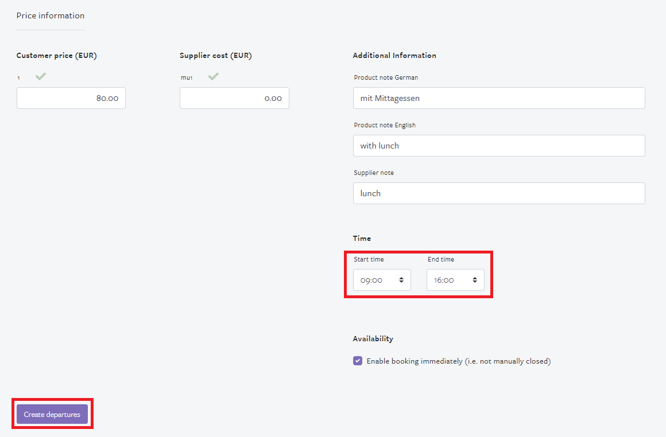Click the Supplier cost (EUR) label
This screenshot has width=666, height=437.
click(216, 56)
